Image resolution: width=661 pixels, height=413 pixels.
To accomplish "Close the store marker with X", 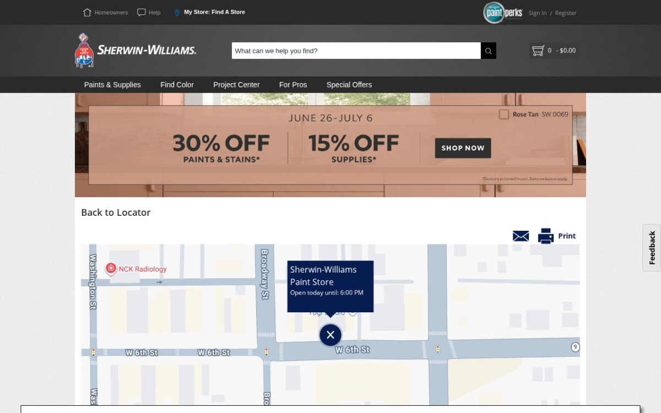I will [330, 335].
